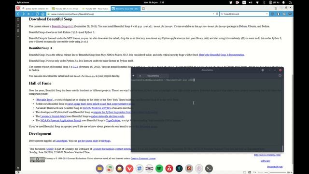The image size is (309, 174).
Task: Open the battery indicator in top panel
Action: (274, 2)
